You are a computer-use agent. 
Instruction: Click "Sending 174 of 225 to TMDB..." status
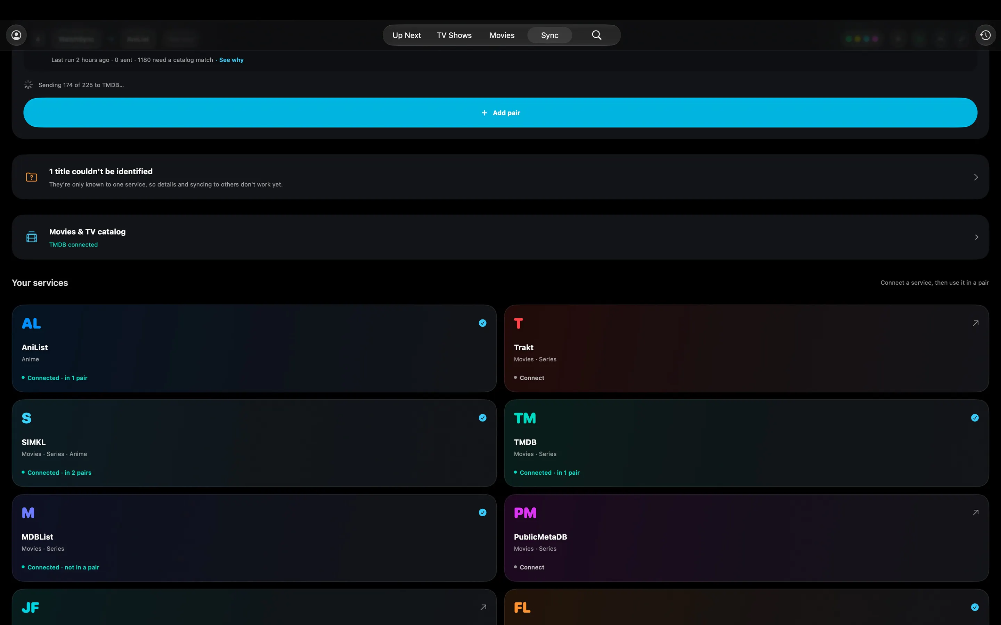[x=81, y=85]
